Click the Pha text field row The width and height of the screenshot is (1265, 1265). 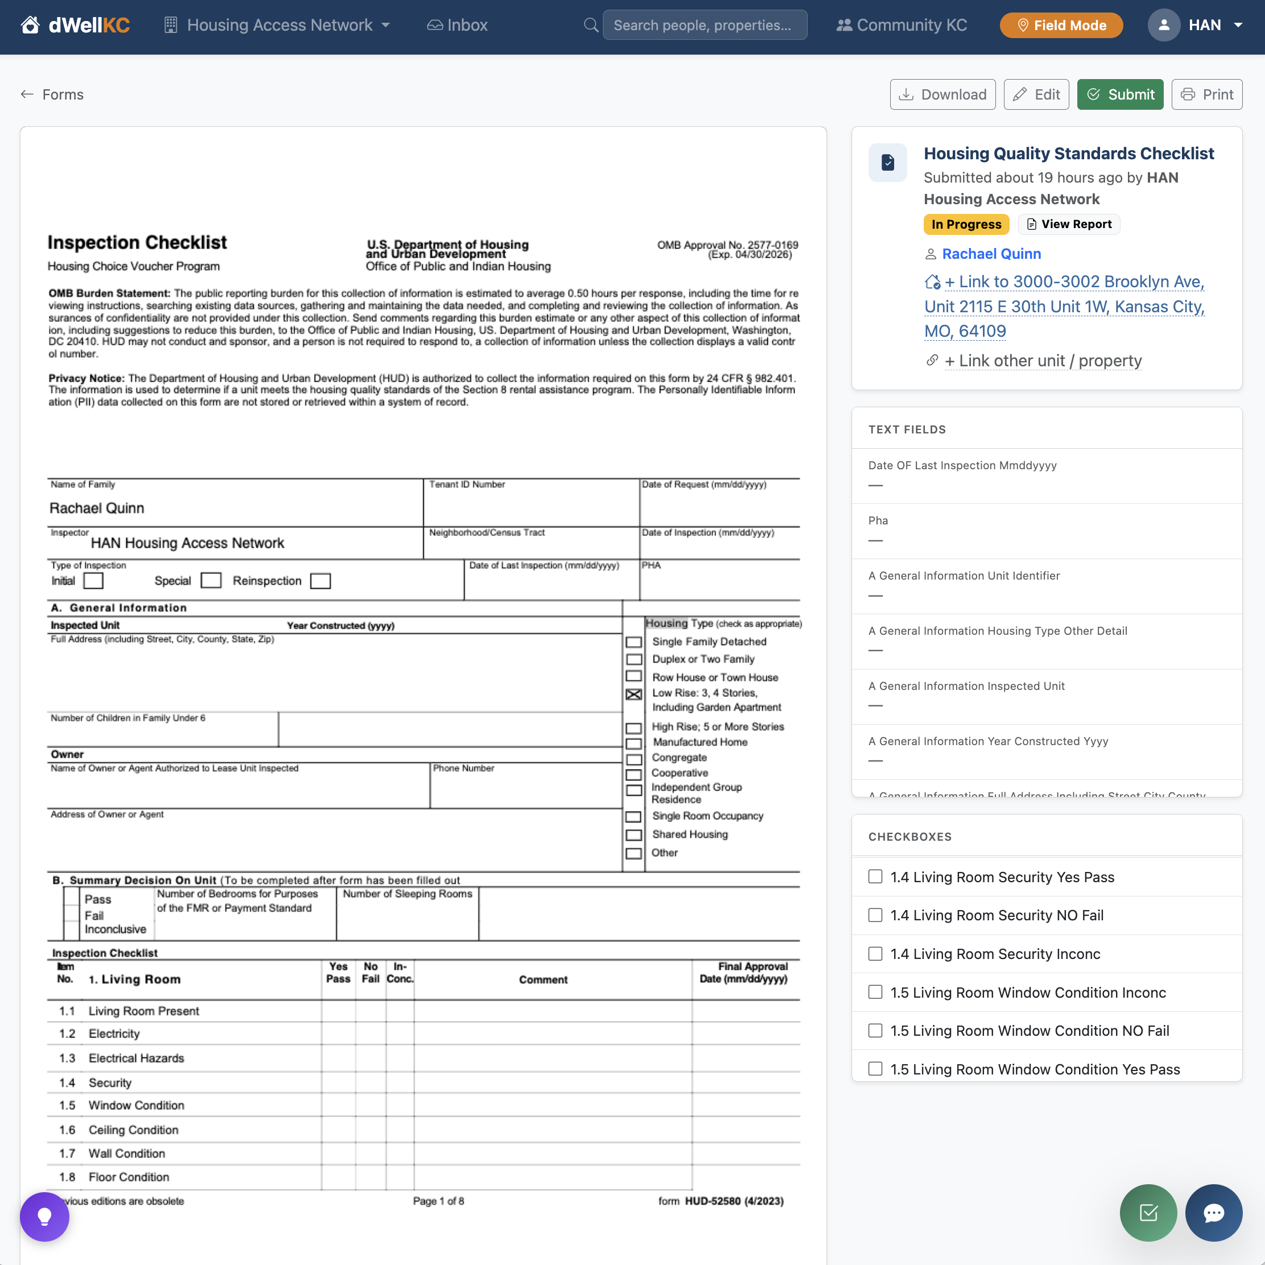pyautogui.click(x=1047, y=531)
